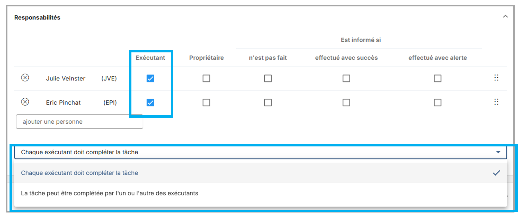Click the Exécutant column header
The image size is (518, 214).
point(150,58)
